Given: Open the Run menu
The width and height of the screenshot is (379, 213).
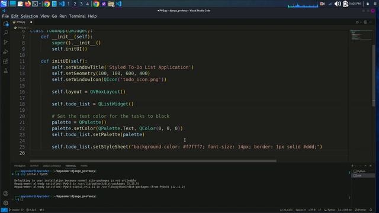Looking at the screenshot, I should [x=63, y=16].
